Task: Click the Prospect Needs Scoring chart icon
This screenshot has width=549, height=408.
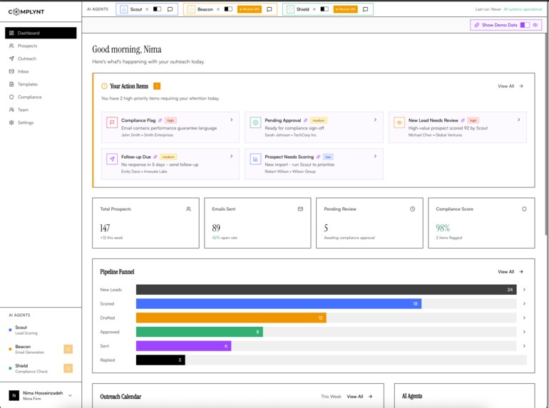Action: point(255,159)
